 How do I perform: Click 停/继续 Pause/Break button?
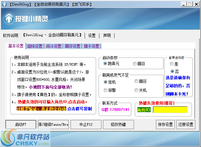point(53,124)
